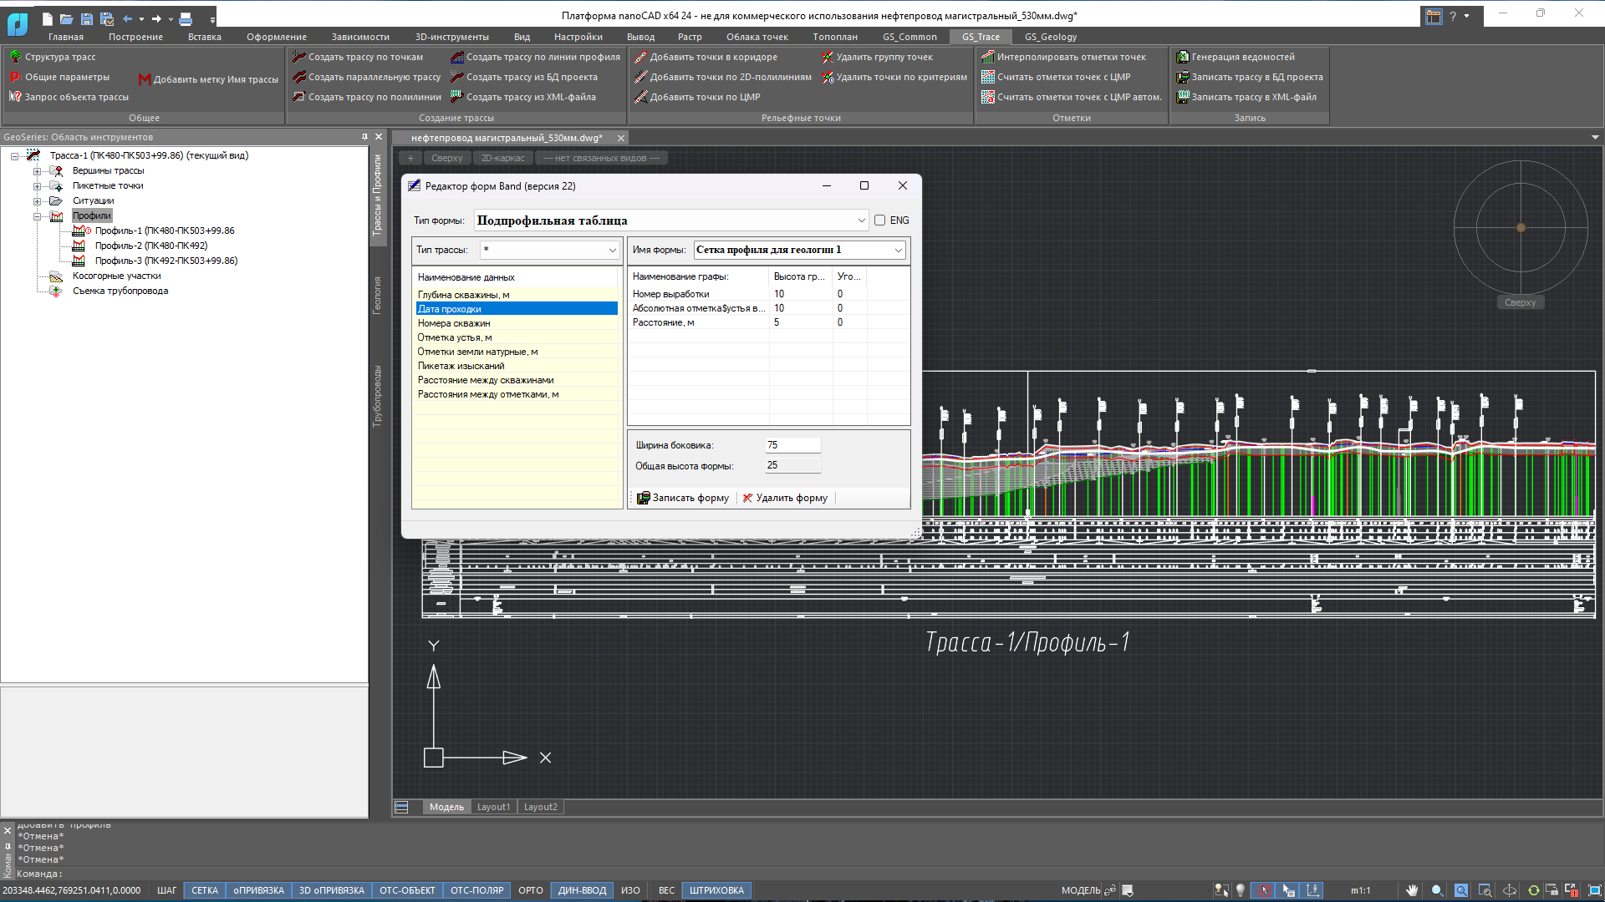Click Интерполировать отметки точек icon
1605x902 pixels.
(988, 57)
